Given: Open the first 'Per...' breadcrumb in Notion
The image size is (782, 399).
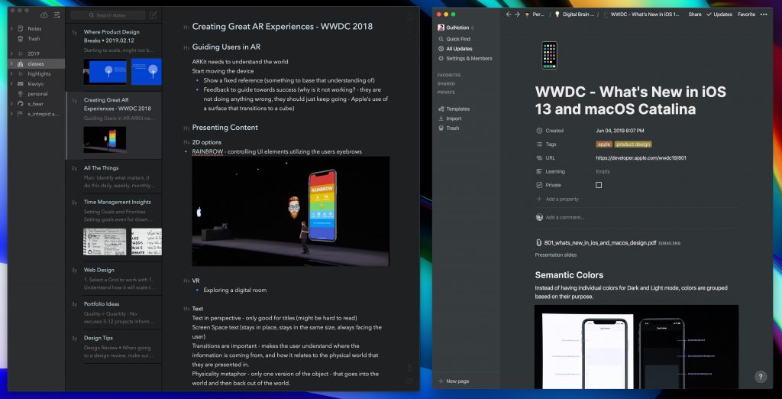Looking at the screenshot, I should pos(535,15).
